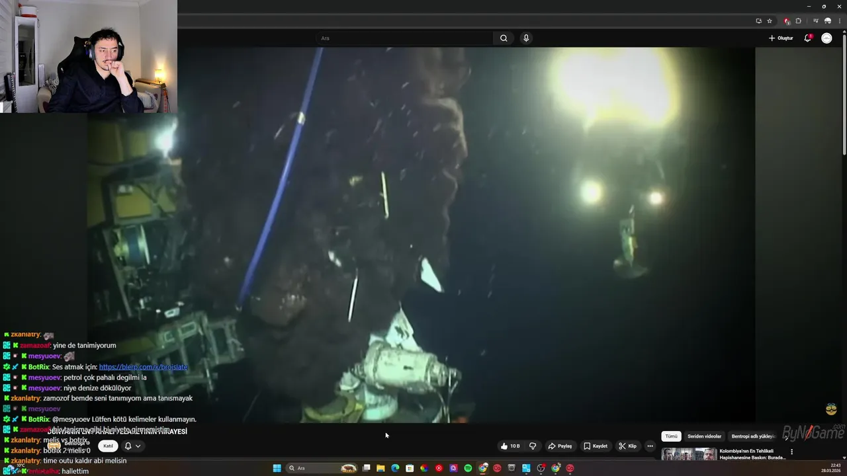
Task: Click the Katıl join button
Action: pyautogui.click(x=109, y=446)
